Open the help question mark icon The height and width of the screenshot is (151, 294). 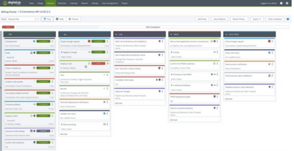point(281,3)
